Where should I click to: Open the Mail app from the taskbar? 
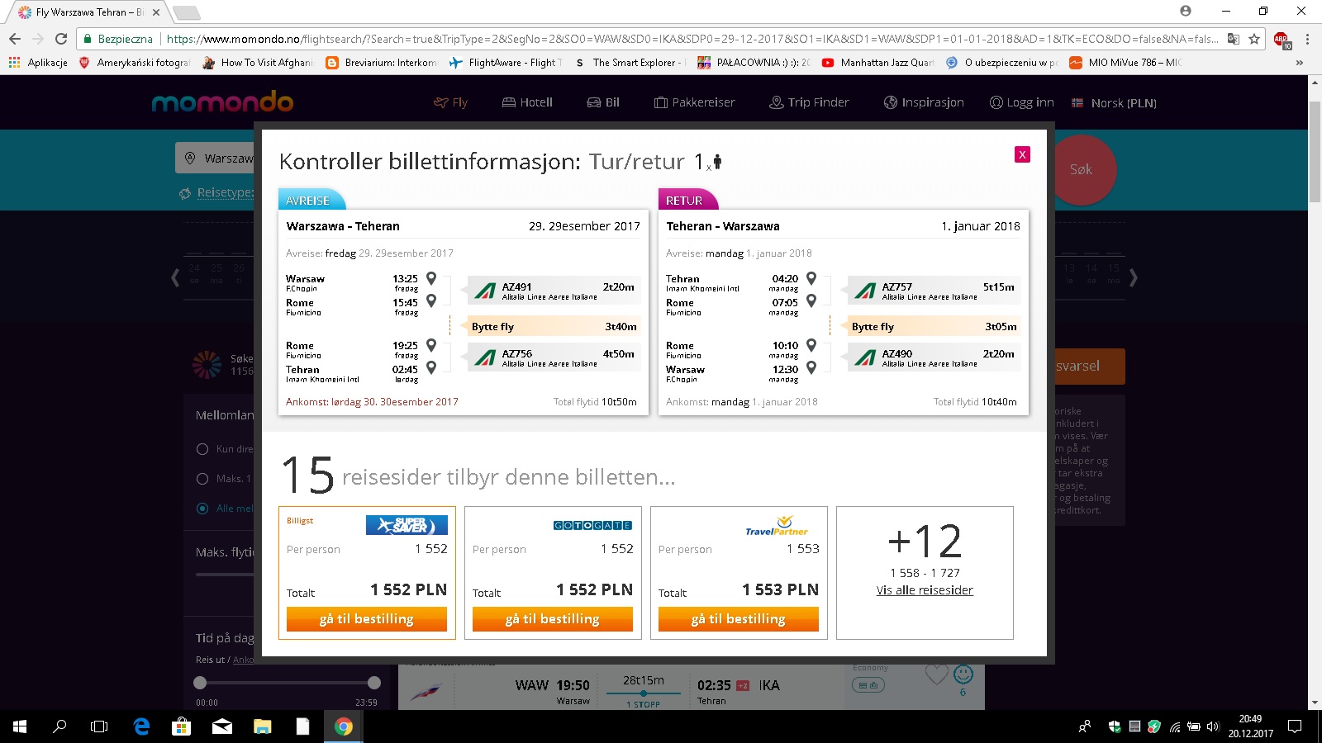[x=222, y=726]
